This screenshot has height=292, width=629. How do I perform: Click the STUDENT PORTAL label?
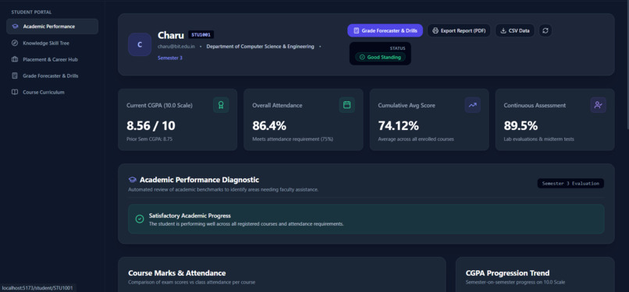click(31, 12)
